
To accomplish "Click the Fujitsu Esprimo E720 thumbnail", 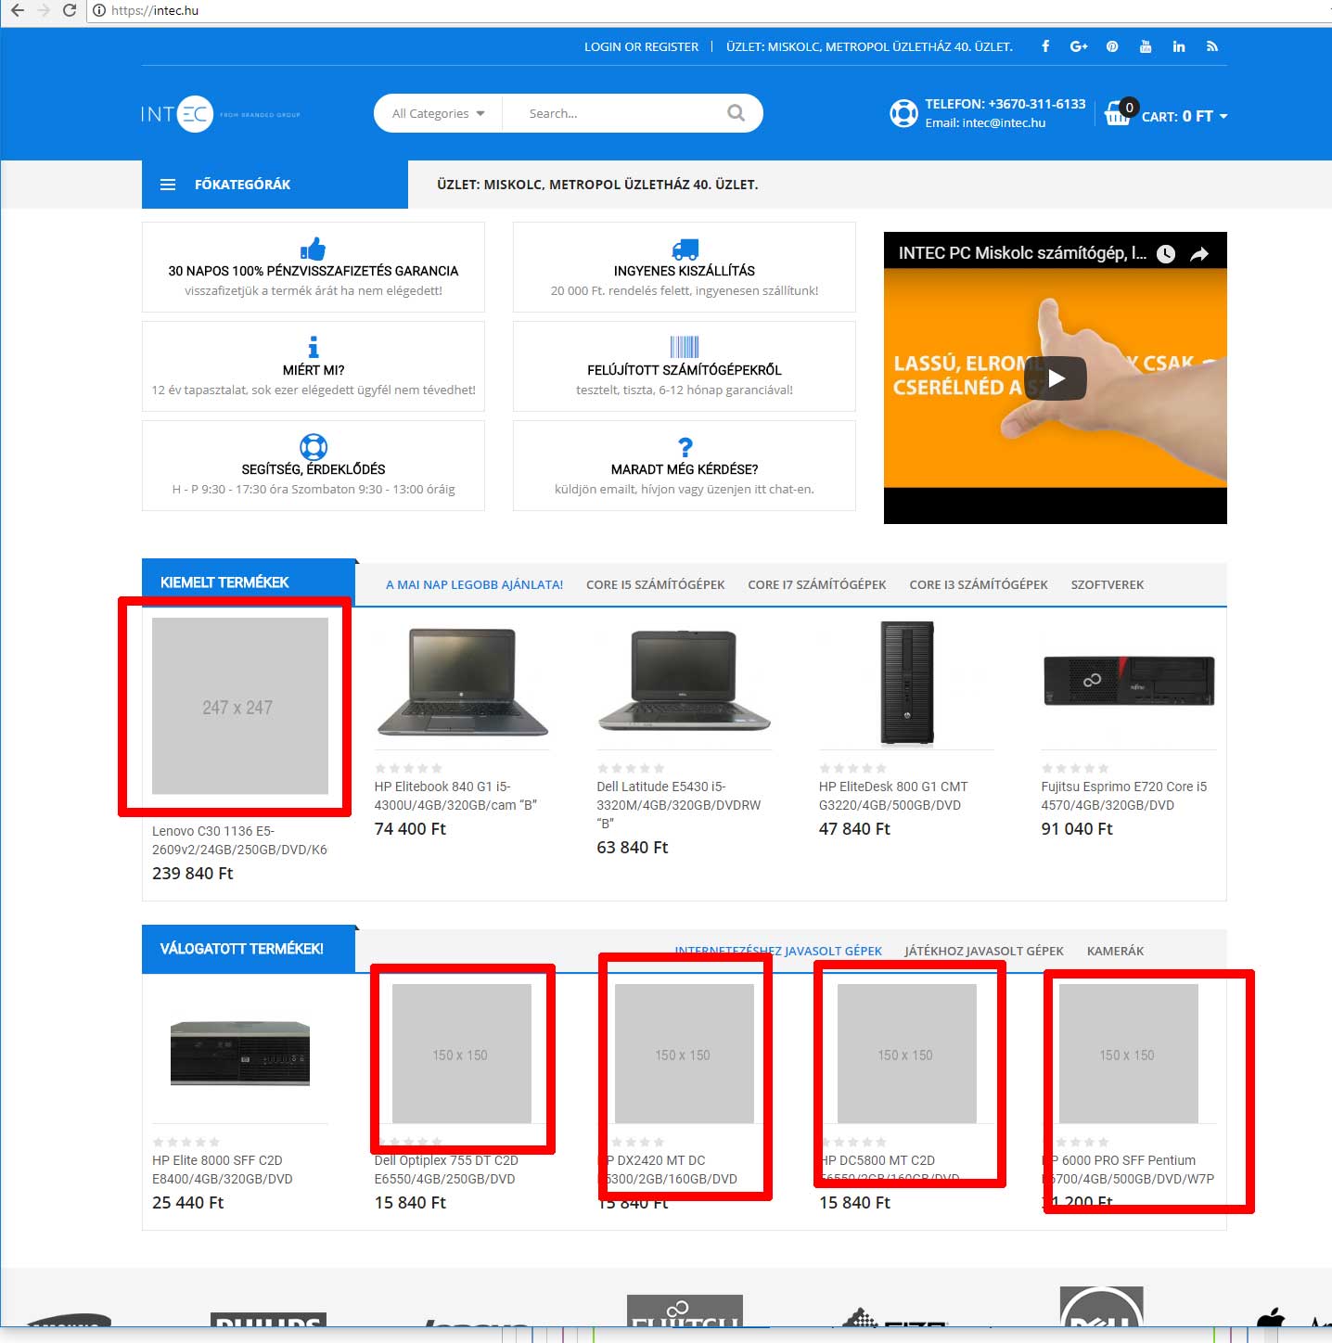I will [1129, 681].
